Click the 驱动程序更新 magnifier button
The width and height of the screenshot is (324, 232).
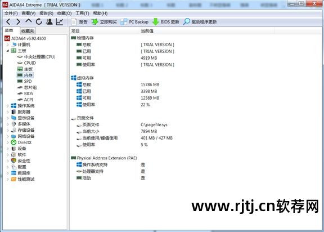point(200,22)
